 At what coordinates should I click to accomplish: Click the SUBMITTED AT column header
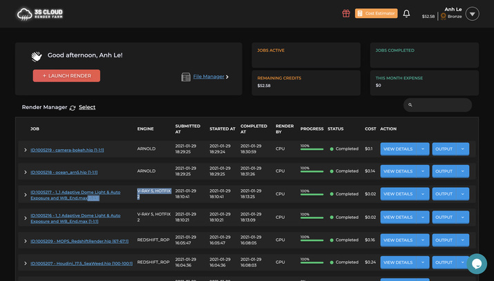[x=188, y=129]
